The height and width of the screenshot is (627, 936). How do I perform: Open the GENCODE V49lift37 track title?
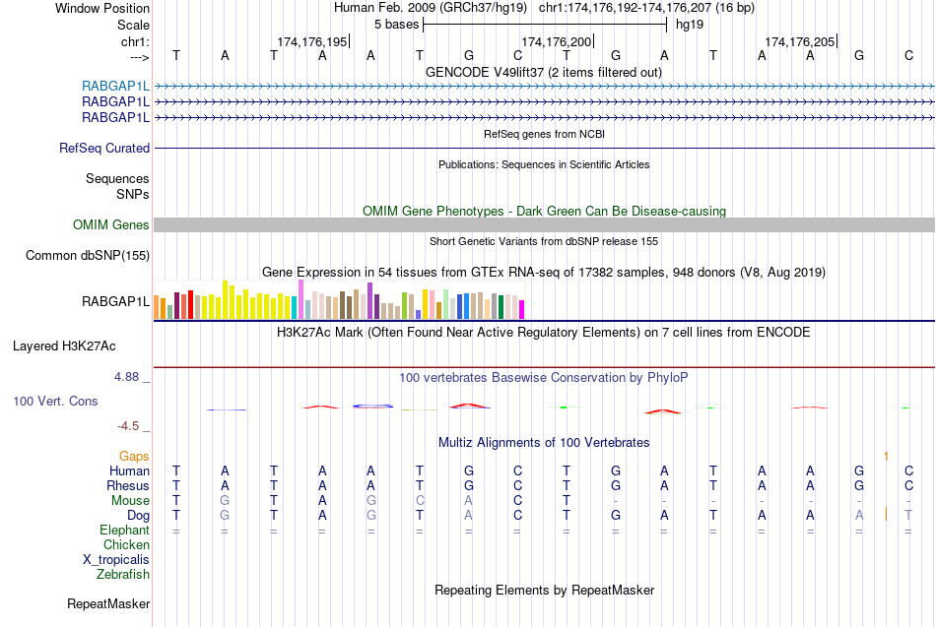coord(543,72)
